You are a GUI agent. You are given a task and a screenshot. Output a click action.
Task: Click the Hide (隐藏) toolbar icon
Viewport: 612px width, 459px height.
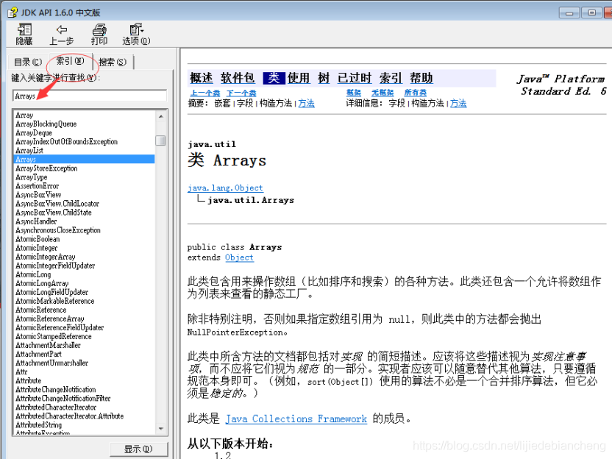[x=24, y=34]
